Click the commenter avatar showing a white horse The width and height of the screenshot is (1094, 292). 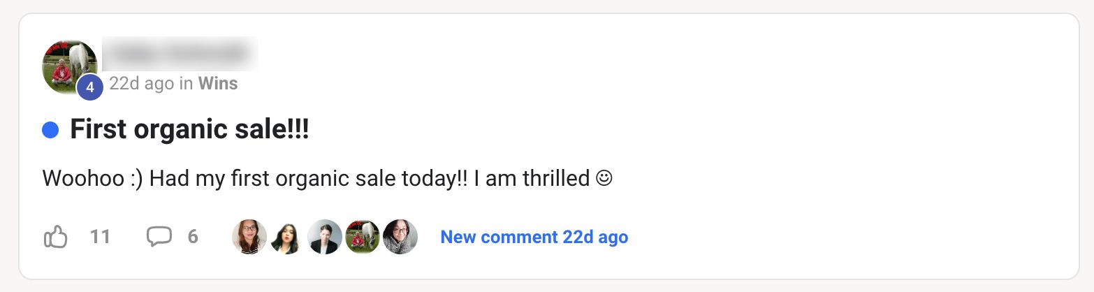coord(363,237)
